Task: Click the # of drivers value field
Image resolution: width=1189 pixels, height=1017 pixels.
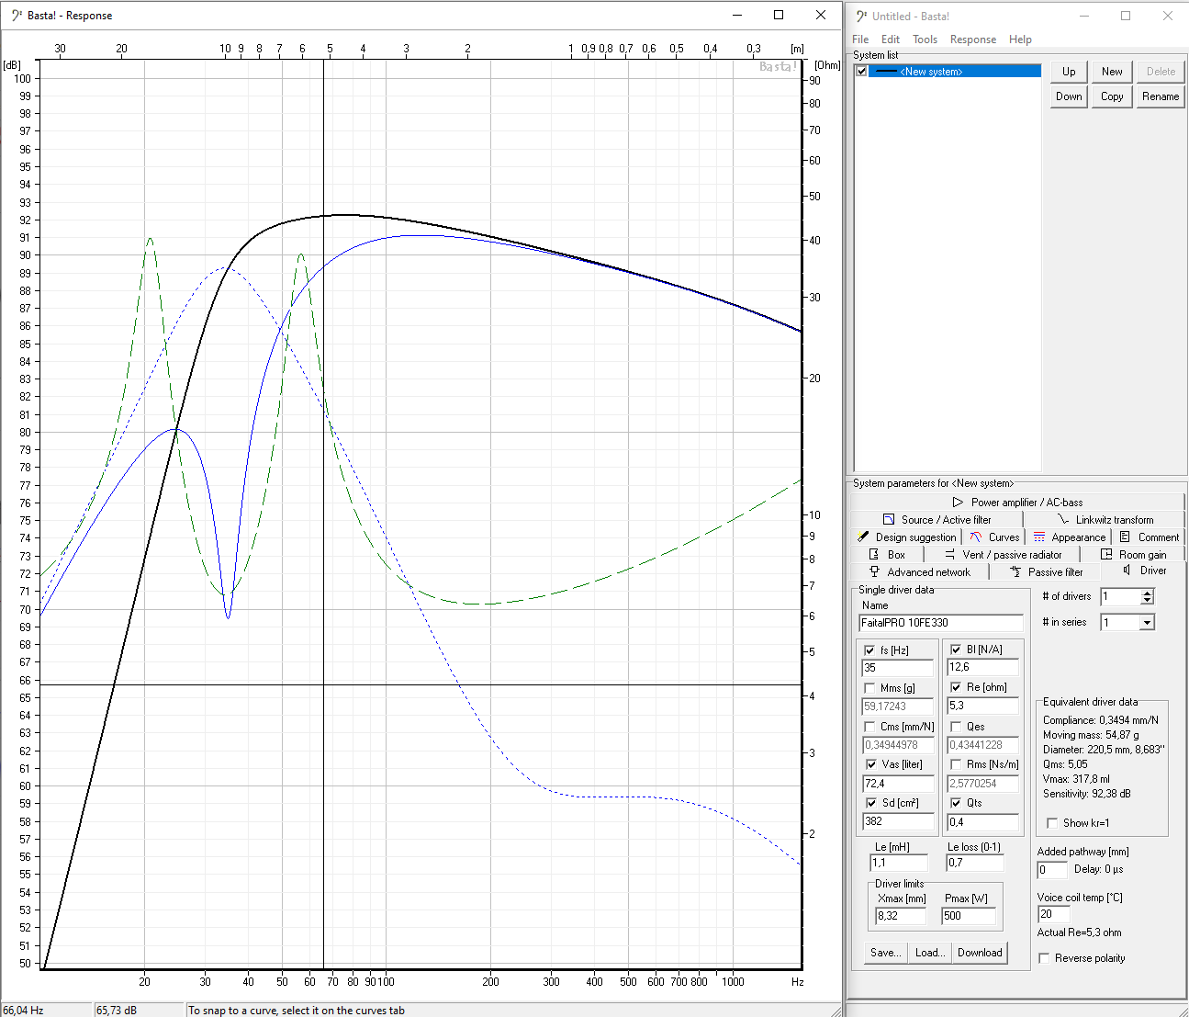Action: click(x=1120, y=597)
